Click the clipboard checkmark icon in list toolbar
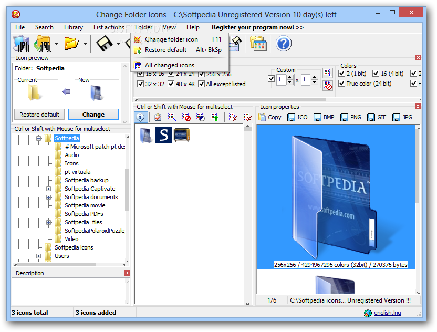This screenshot has width=437, height=332. point(158,117)
